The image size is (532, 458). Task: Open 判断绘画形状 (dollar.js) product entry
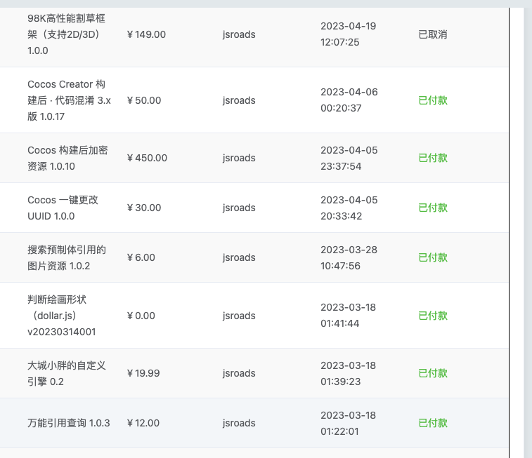tap(61, 316)
